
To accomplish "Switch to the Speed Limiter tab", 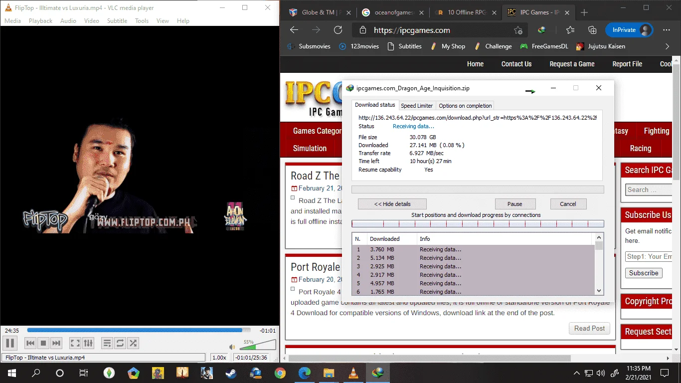I will [x=417, y=106].
